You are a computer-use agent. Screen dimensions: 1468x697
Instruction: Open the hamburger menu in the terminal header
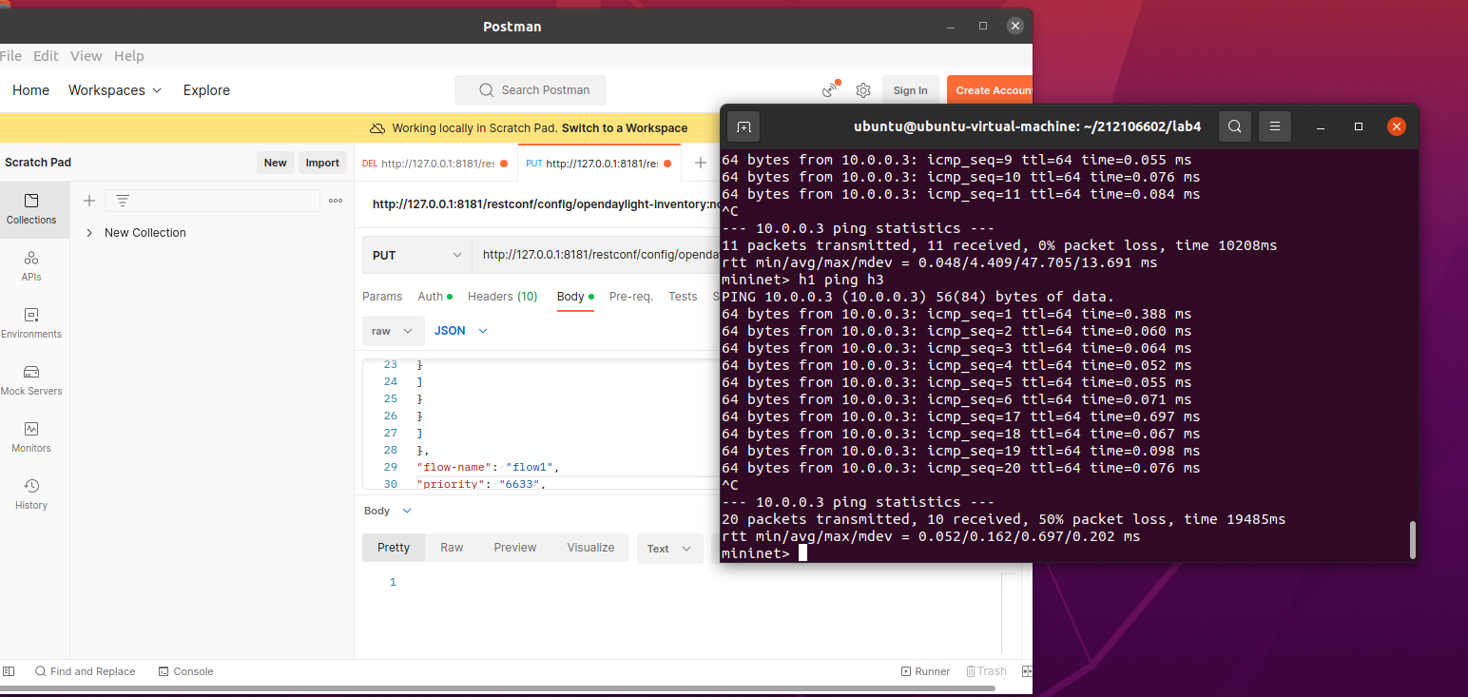coord(1275,126)
